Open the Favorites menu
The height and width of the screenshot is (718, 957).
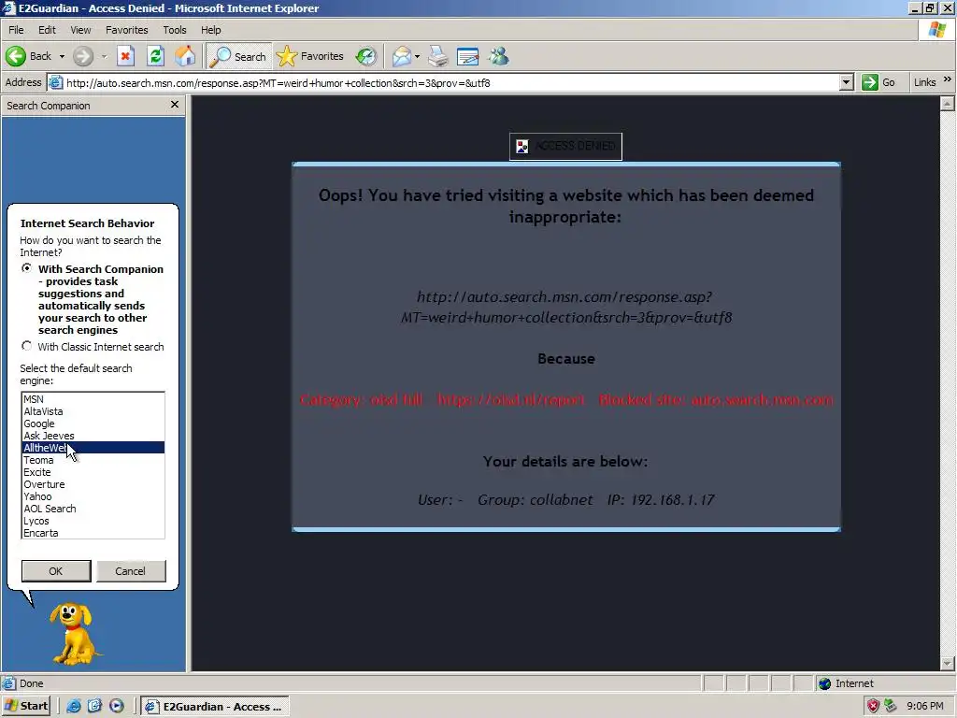click(127, 30)
